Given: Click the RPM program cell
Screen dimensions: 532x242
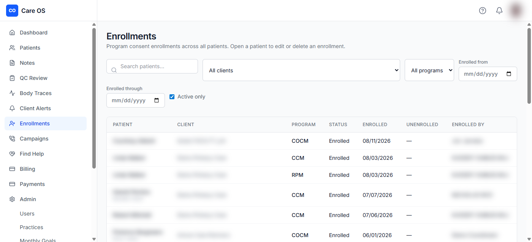Looking at the screenshot, I should (298, 175).
